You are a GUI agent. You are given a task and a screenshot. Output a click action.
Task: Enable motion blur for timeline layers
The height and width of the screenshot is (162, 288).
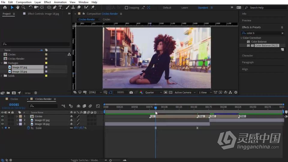(90, 106)
